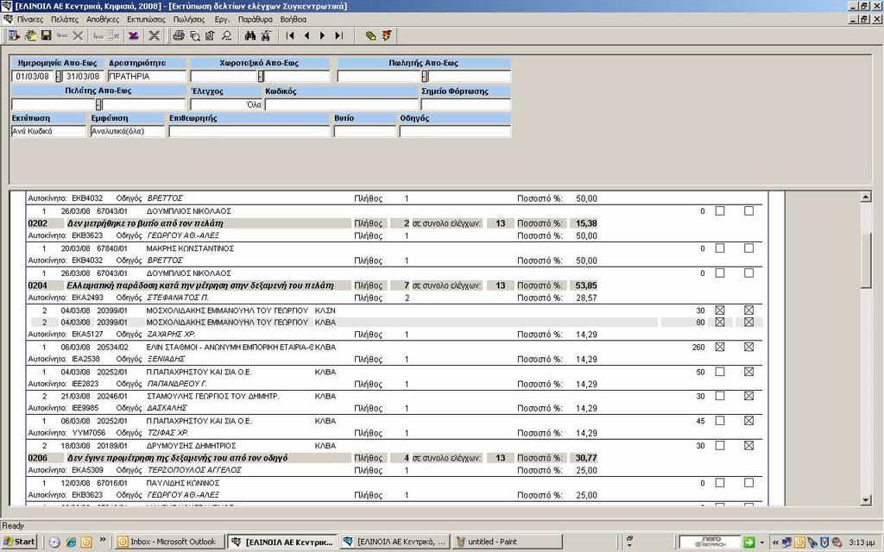Click the binoculars find-next icon
The height and width of the screenshot is (552, 884).
tap(266, 35)
